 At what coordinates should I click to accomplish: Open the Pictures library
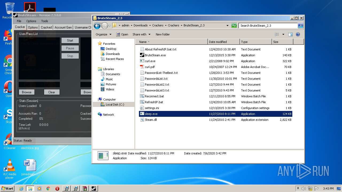111,84
